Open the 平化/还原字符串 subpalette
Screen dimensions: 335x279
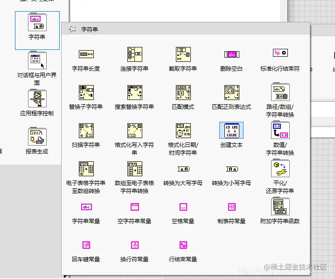click(280, 168)
